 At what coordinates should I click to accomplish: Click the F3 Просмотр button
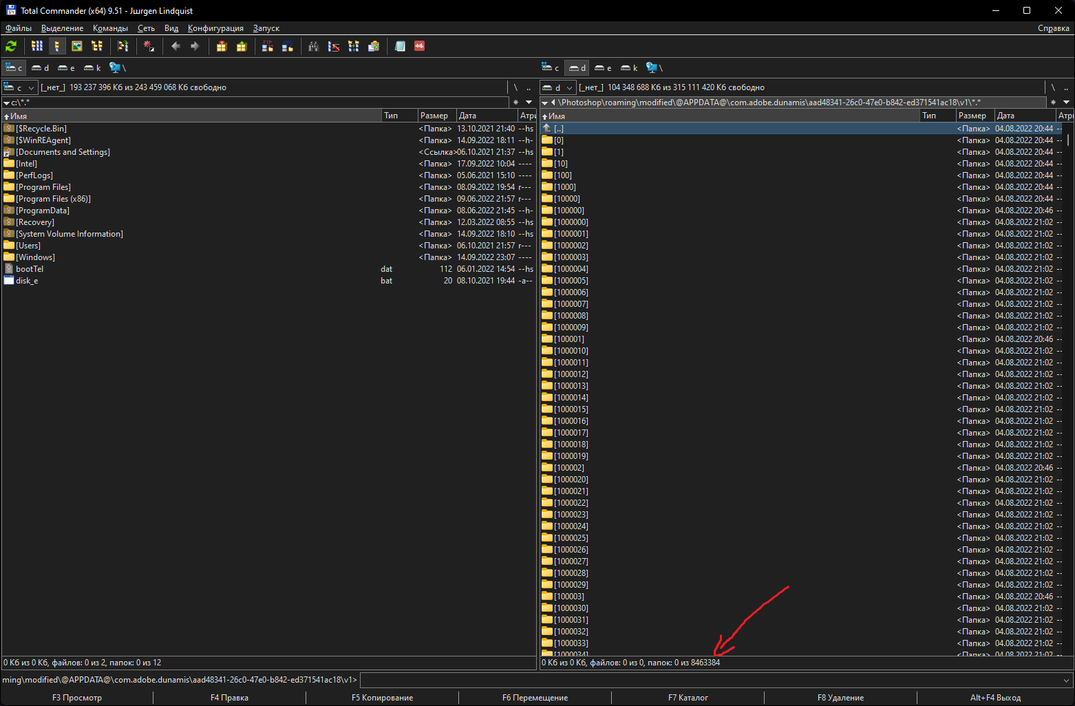point(77,698)
